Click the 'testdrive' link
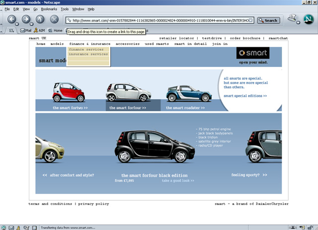 pos(212,38)
